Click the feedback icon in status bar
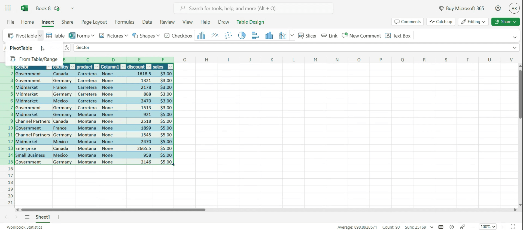 pyautogui.click(x=463, y=227)
